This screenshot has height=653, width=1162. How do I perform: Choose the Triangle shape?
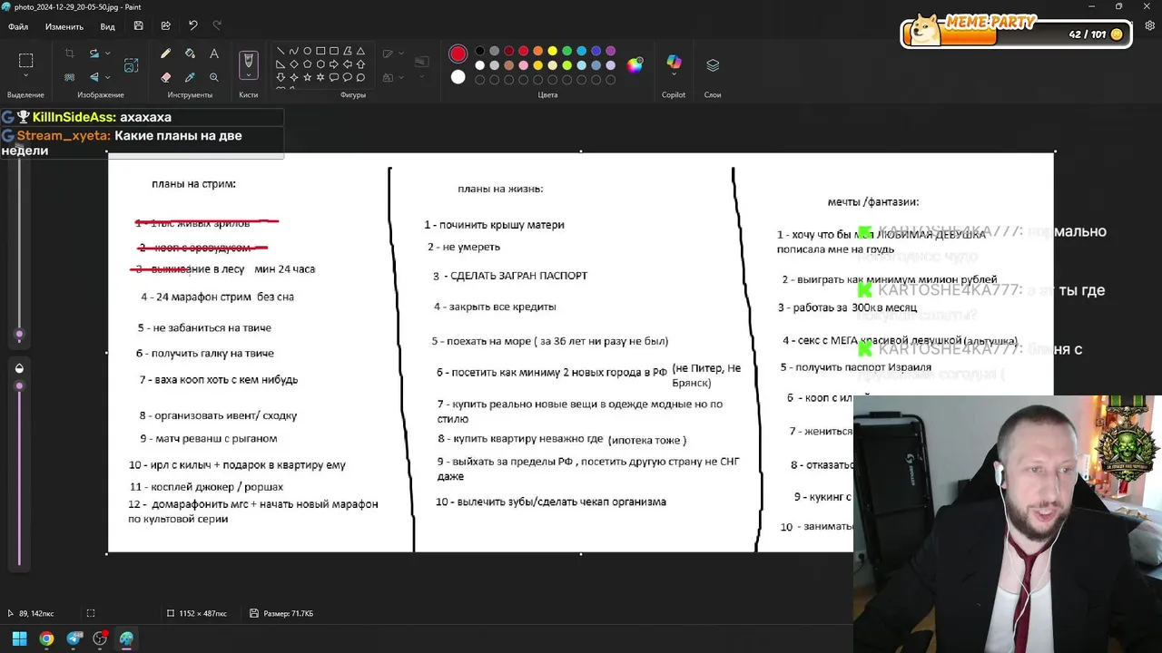click(x=360, y=51)
